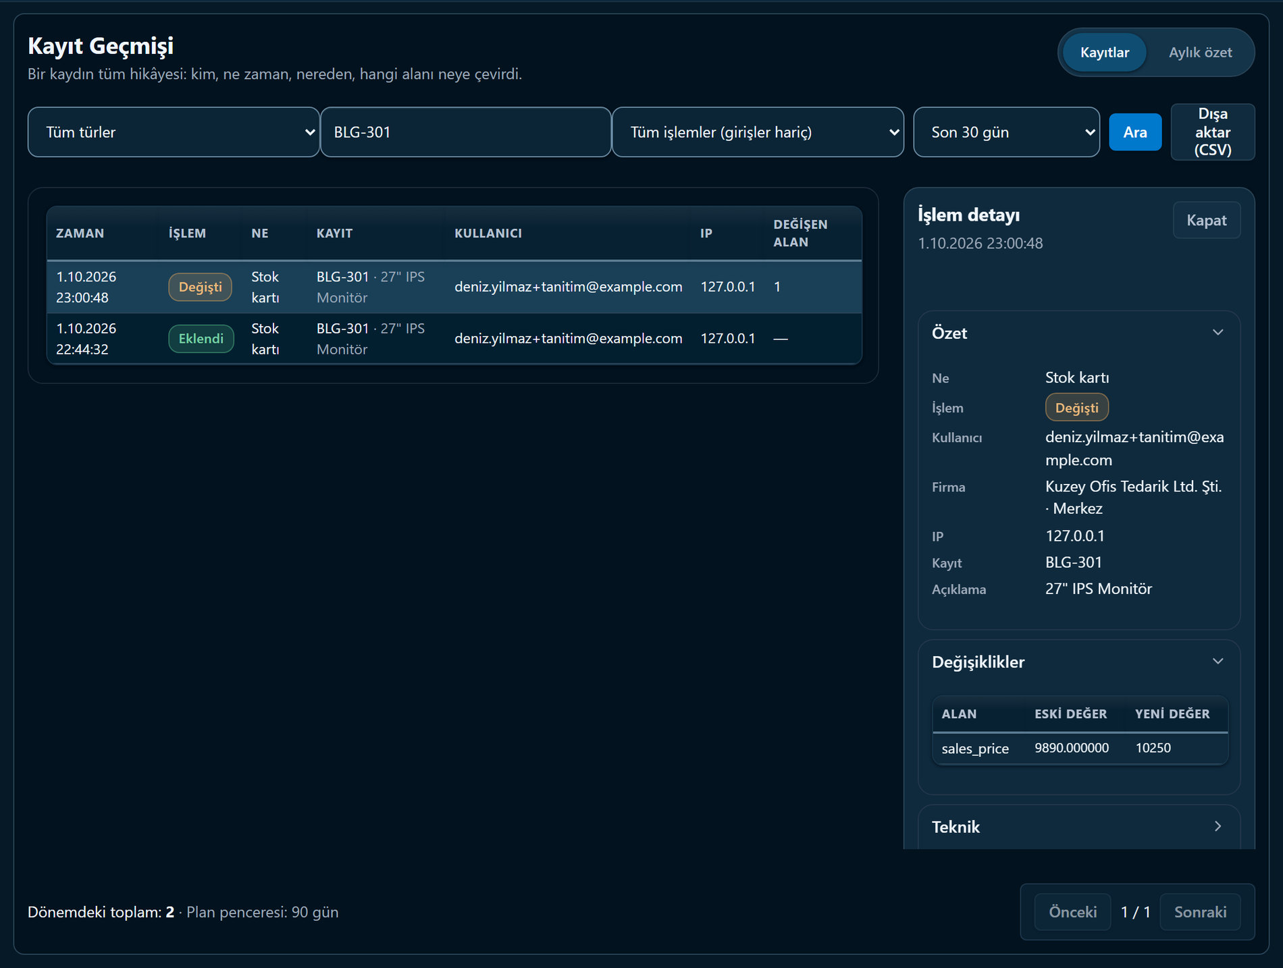This screenshot has width=1283, height=968.
Task: Click the new value 10250
Action: [x=1153, y=748]
